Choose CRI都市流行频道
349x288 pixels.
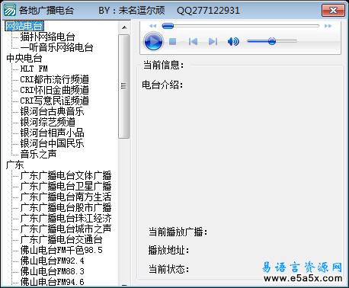click(x=55, y=79)
